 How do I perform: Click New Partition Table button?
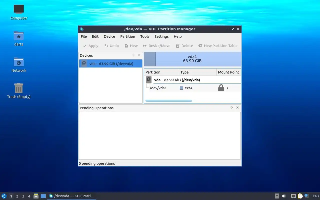click(x=218, y=46)
